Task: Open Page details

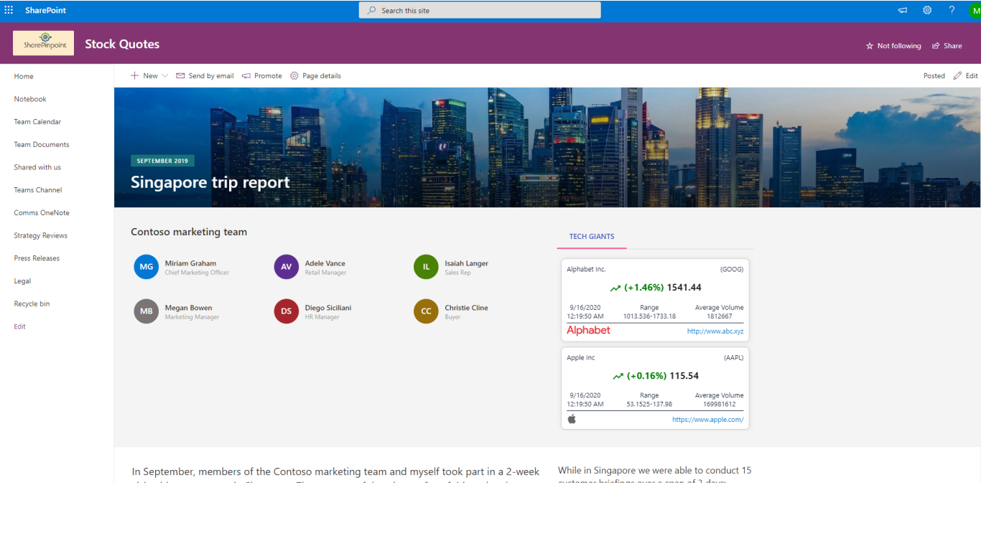Action: (315, 76)
